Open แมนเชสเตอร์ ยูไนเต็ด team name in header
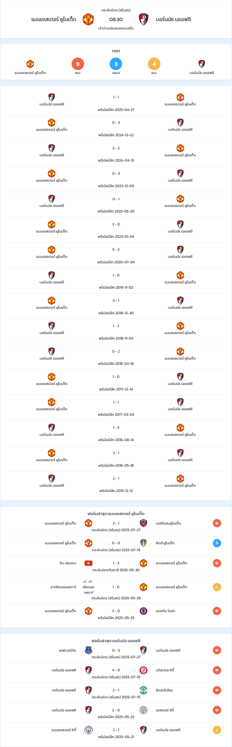 tap(54, 19)
